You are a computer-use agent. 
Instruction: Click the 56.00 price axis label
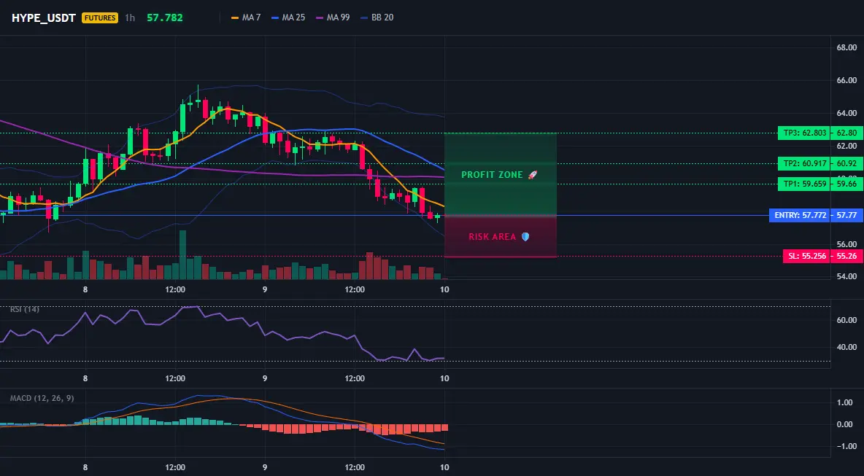(x=846, y=244)
